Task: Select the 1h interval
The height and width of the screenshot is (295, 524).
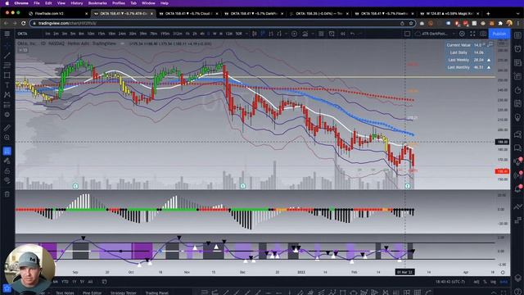Action: click(187, 34)
